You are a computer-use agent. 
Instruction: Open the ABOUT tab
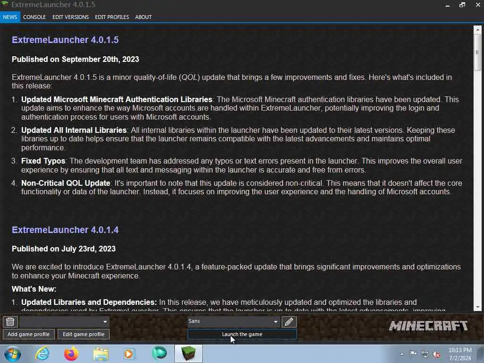(143, 17)
